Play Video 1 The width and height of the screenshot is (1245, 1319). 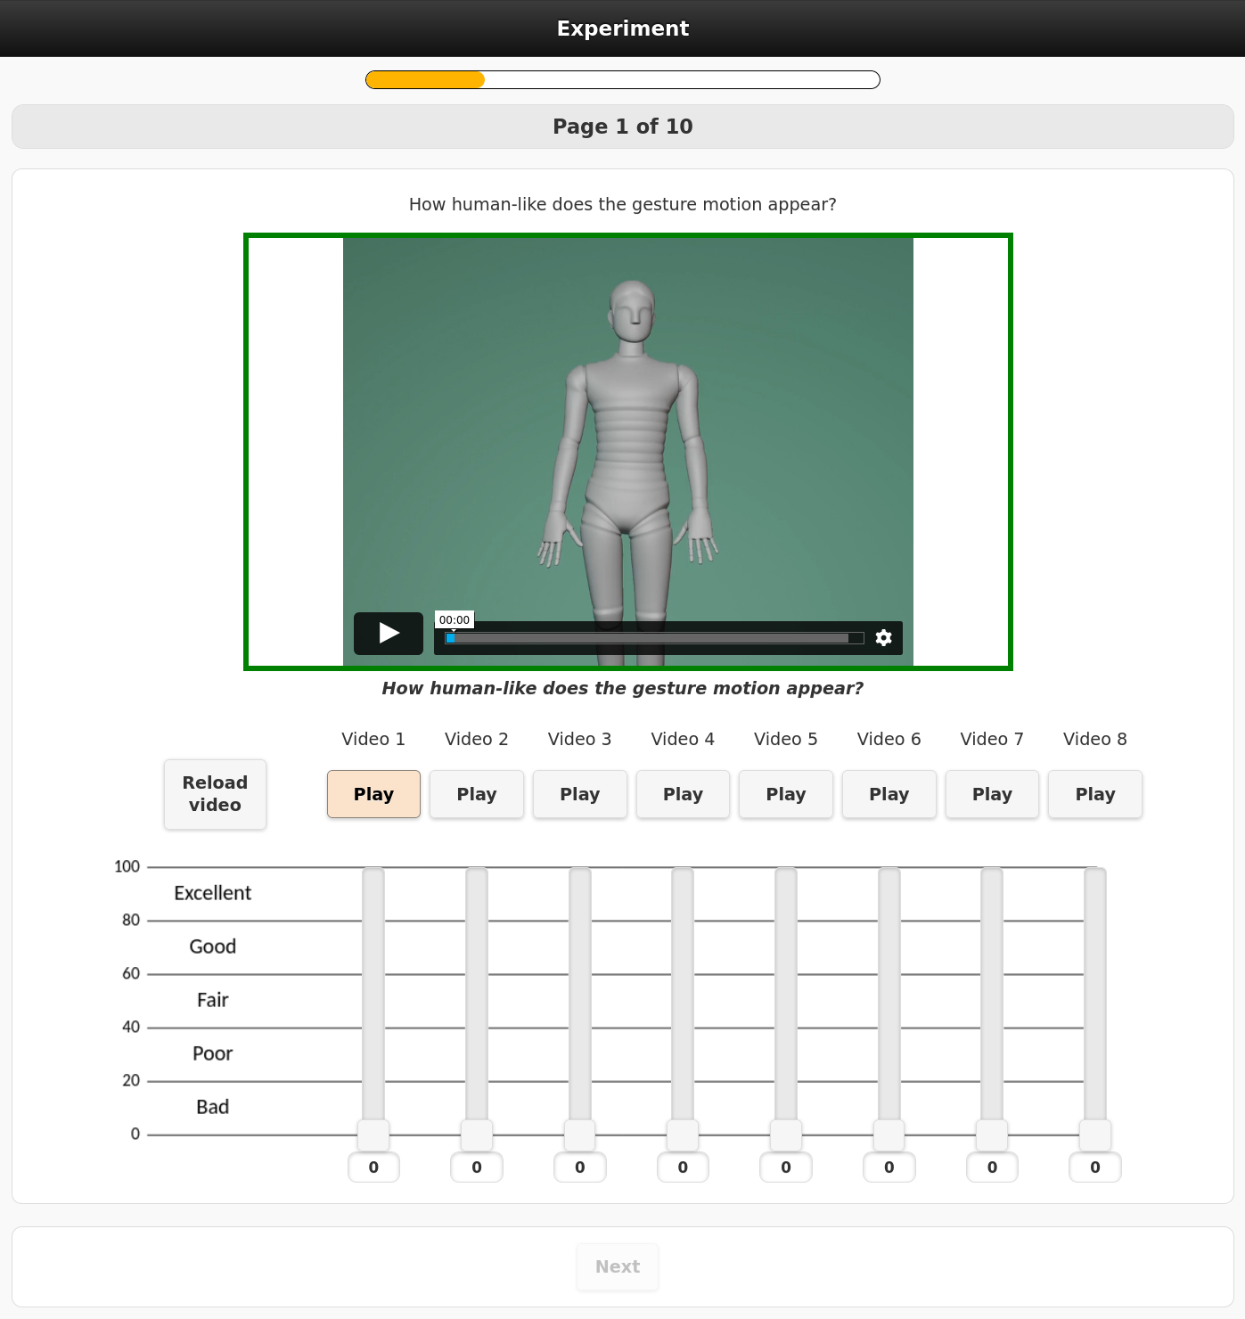click(373, 794)
